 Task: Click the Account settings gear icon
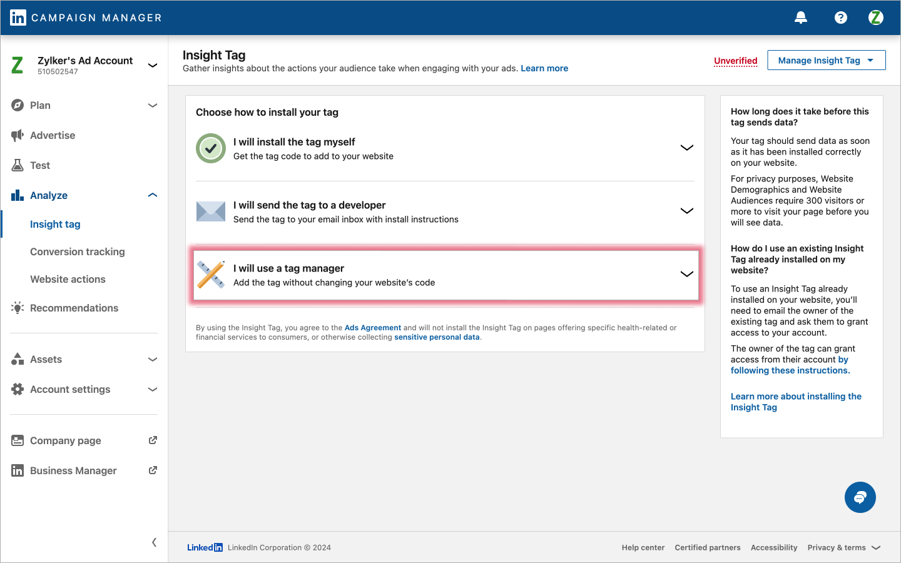coord(18,389)
